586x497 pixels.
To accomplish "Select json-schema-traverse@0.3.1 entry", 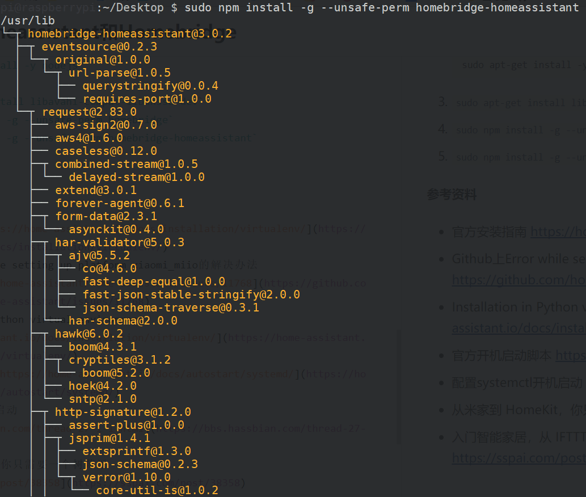I will (171, 308).
